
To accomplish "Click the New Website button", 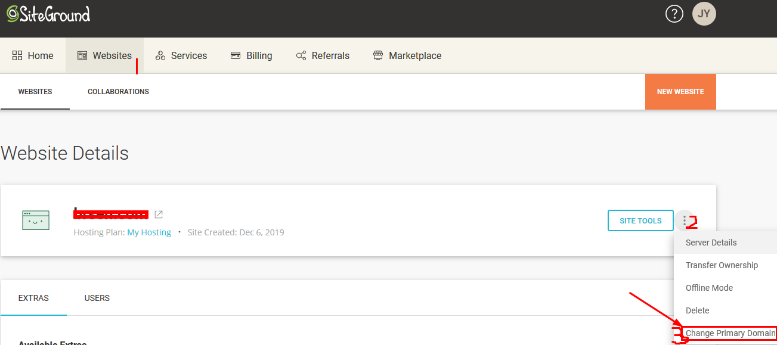I will 680,92.
